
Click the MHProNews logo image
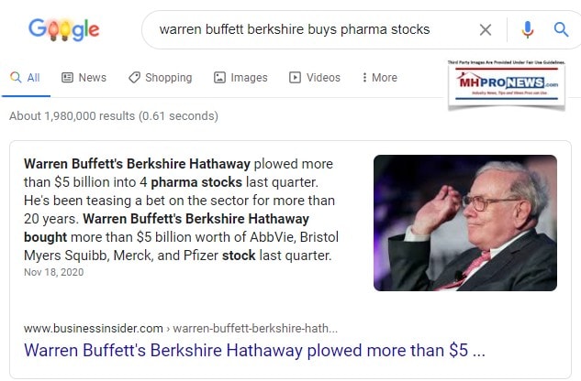[x=503, y=85]
